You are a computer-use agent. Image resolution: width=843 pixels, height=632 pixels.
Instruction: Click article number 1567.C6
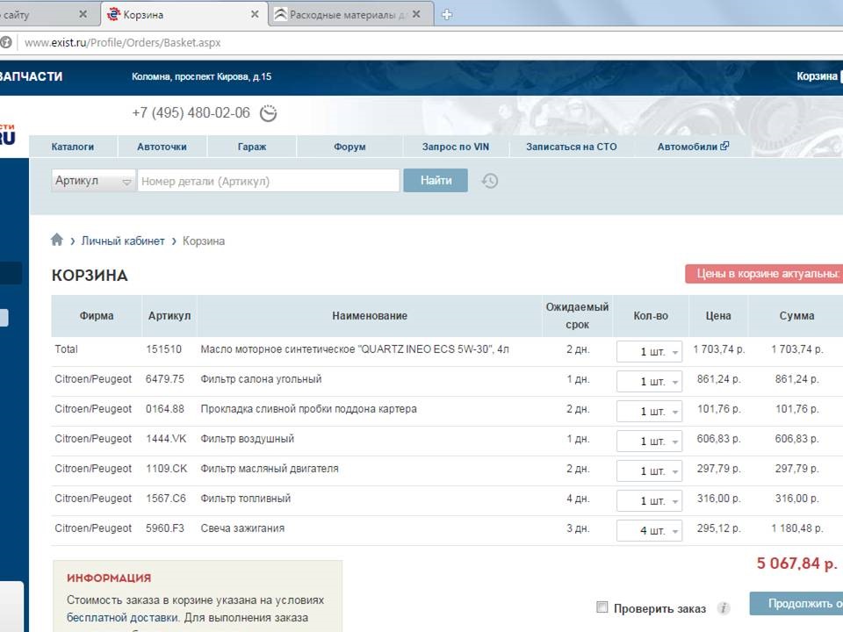point(166,499)
